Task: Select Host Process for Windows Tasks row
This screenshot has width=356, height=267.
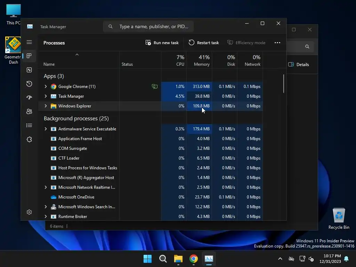Action: click(150, 168)
